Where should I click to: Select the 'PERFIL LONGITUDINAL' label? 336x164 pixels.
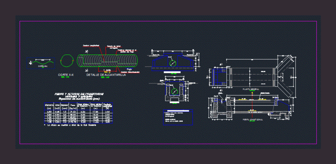tap(253, 119)
